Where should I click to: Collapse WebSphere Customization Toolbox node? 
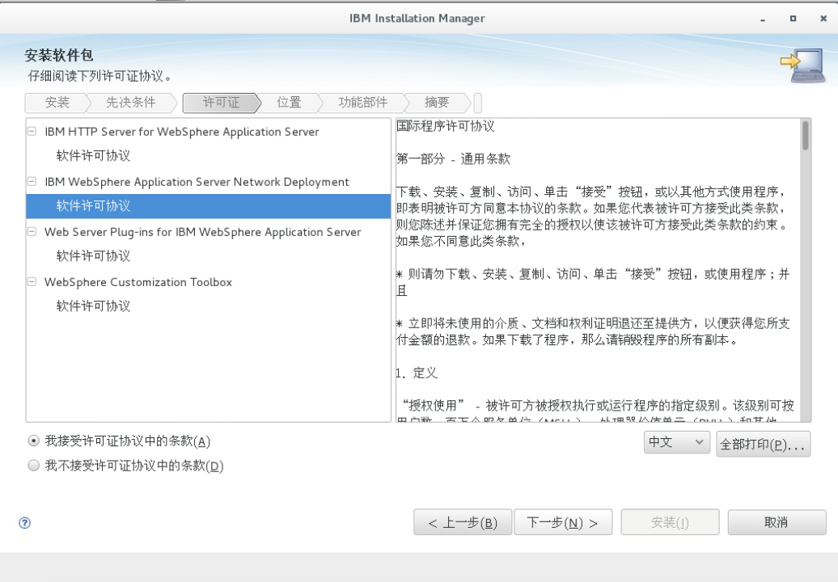pos(32,282)
